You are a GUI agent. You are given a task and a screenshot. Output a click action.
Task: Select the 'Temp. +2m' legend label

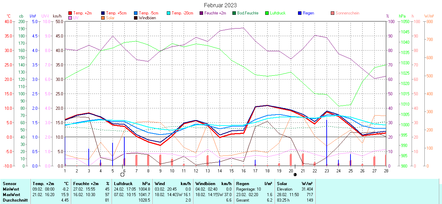coord(83,13)
